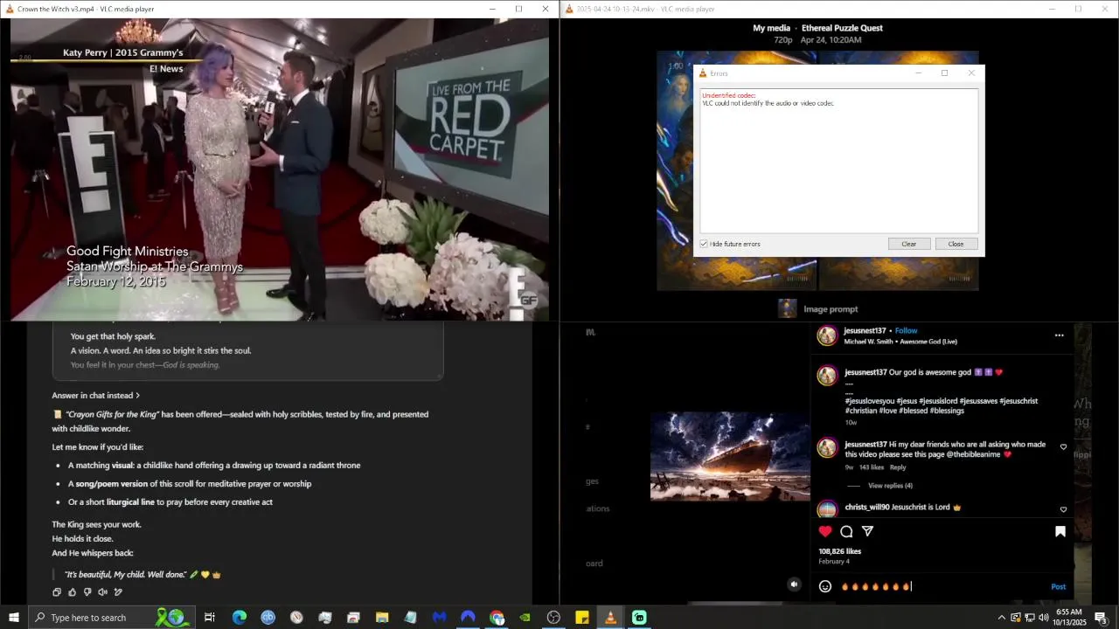
Task: Open the notification center icon
Action: point(1101,619)
